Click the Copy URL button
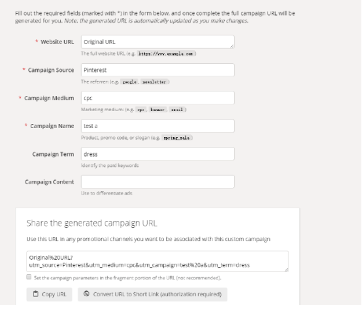The image size is (362, 312). [50, 294]
